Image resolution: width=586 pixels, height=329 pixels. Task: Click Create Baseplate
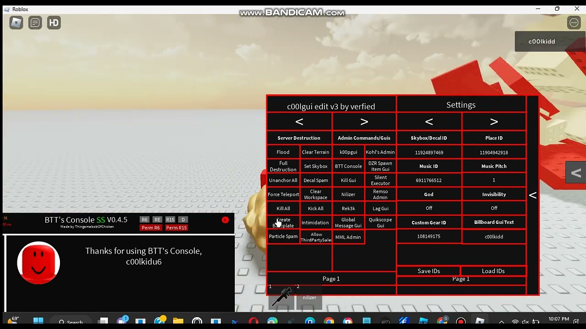click(283, 223)
